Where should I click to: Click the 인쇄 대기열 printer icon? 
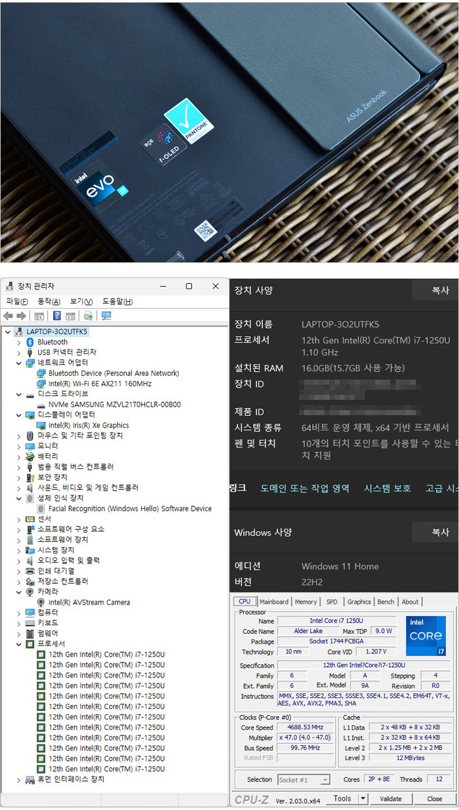pos(30,571)
